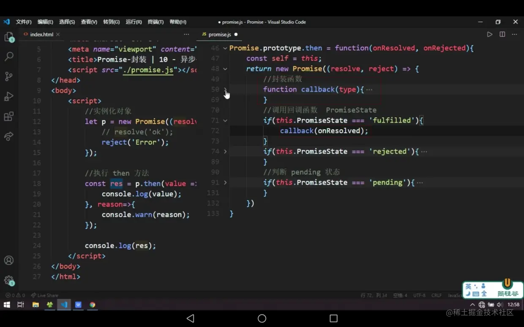
Task: Tap the Android home button
Action: coord(262,318)
